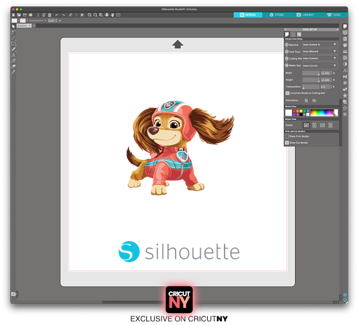Screen dimensions: 358x325
Task: Save the document with the floppy disk icon
Action: (x=25, y=15)
